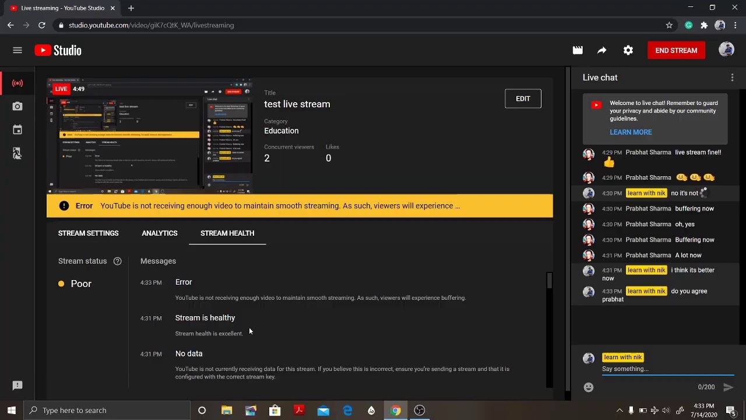The image size is (746, 420).
Task: Open the emoji picker in live chat
Action: point(589,387)
